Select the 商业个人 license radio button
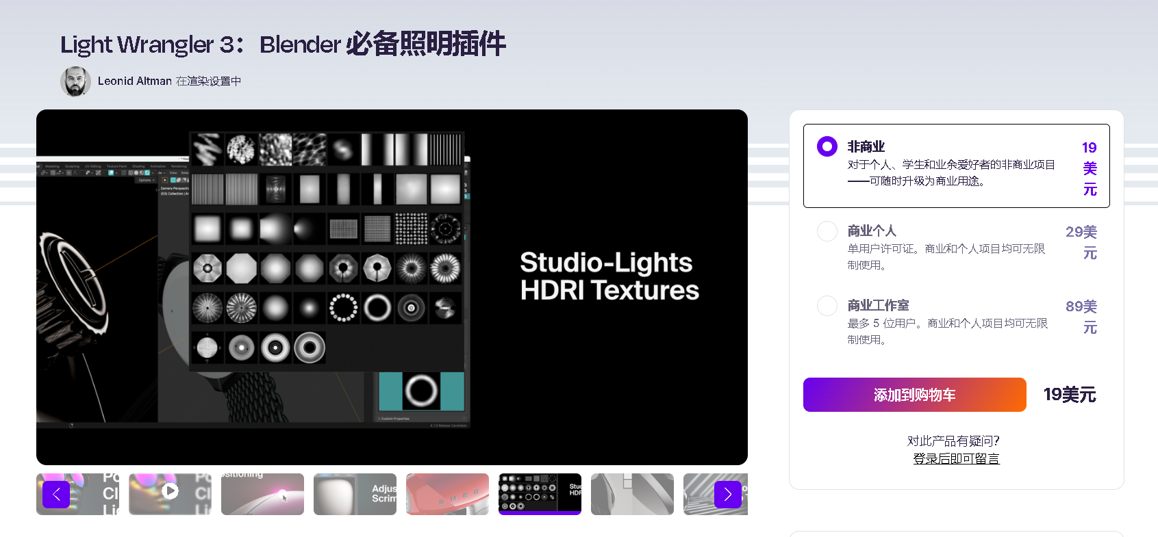Viewport: 1158px width, 537px height. [x=827, y=231]
